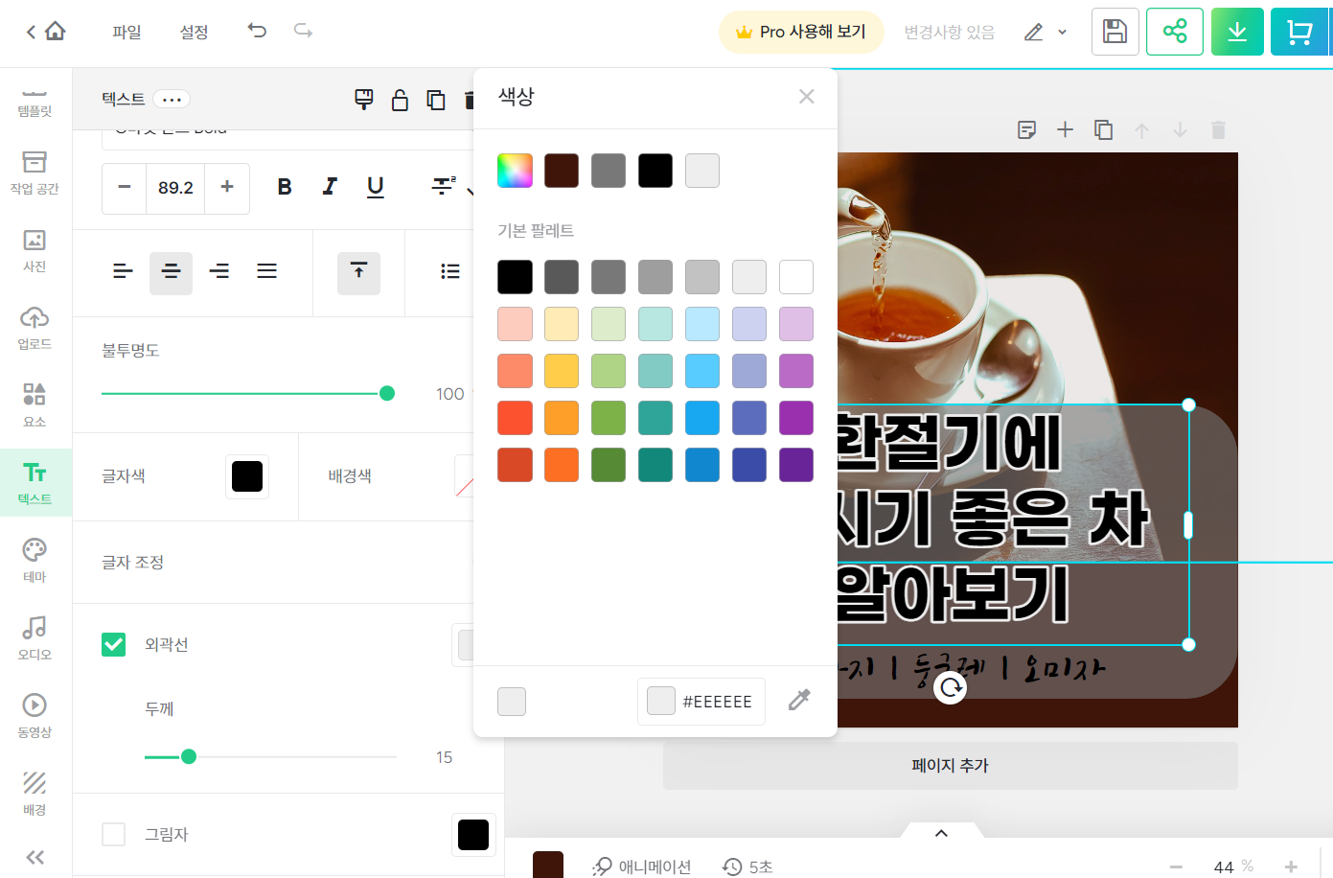Uncheck the 외곽선 outline checkbox
1333x878 pixels.
[x=113, y=644]
